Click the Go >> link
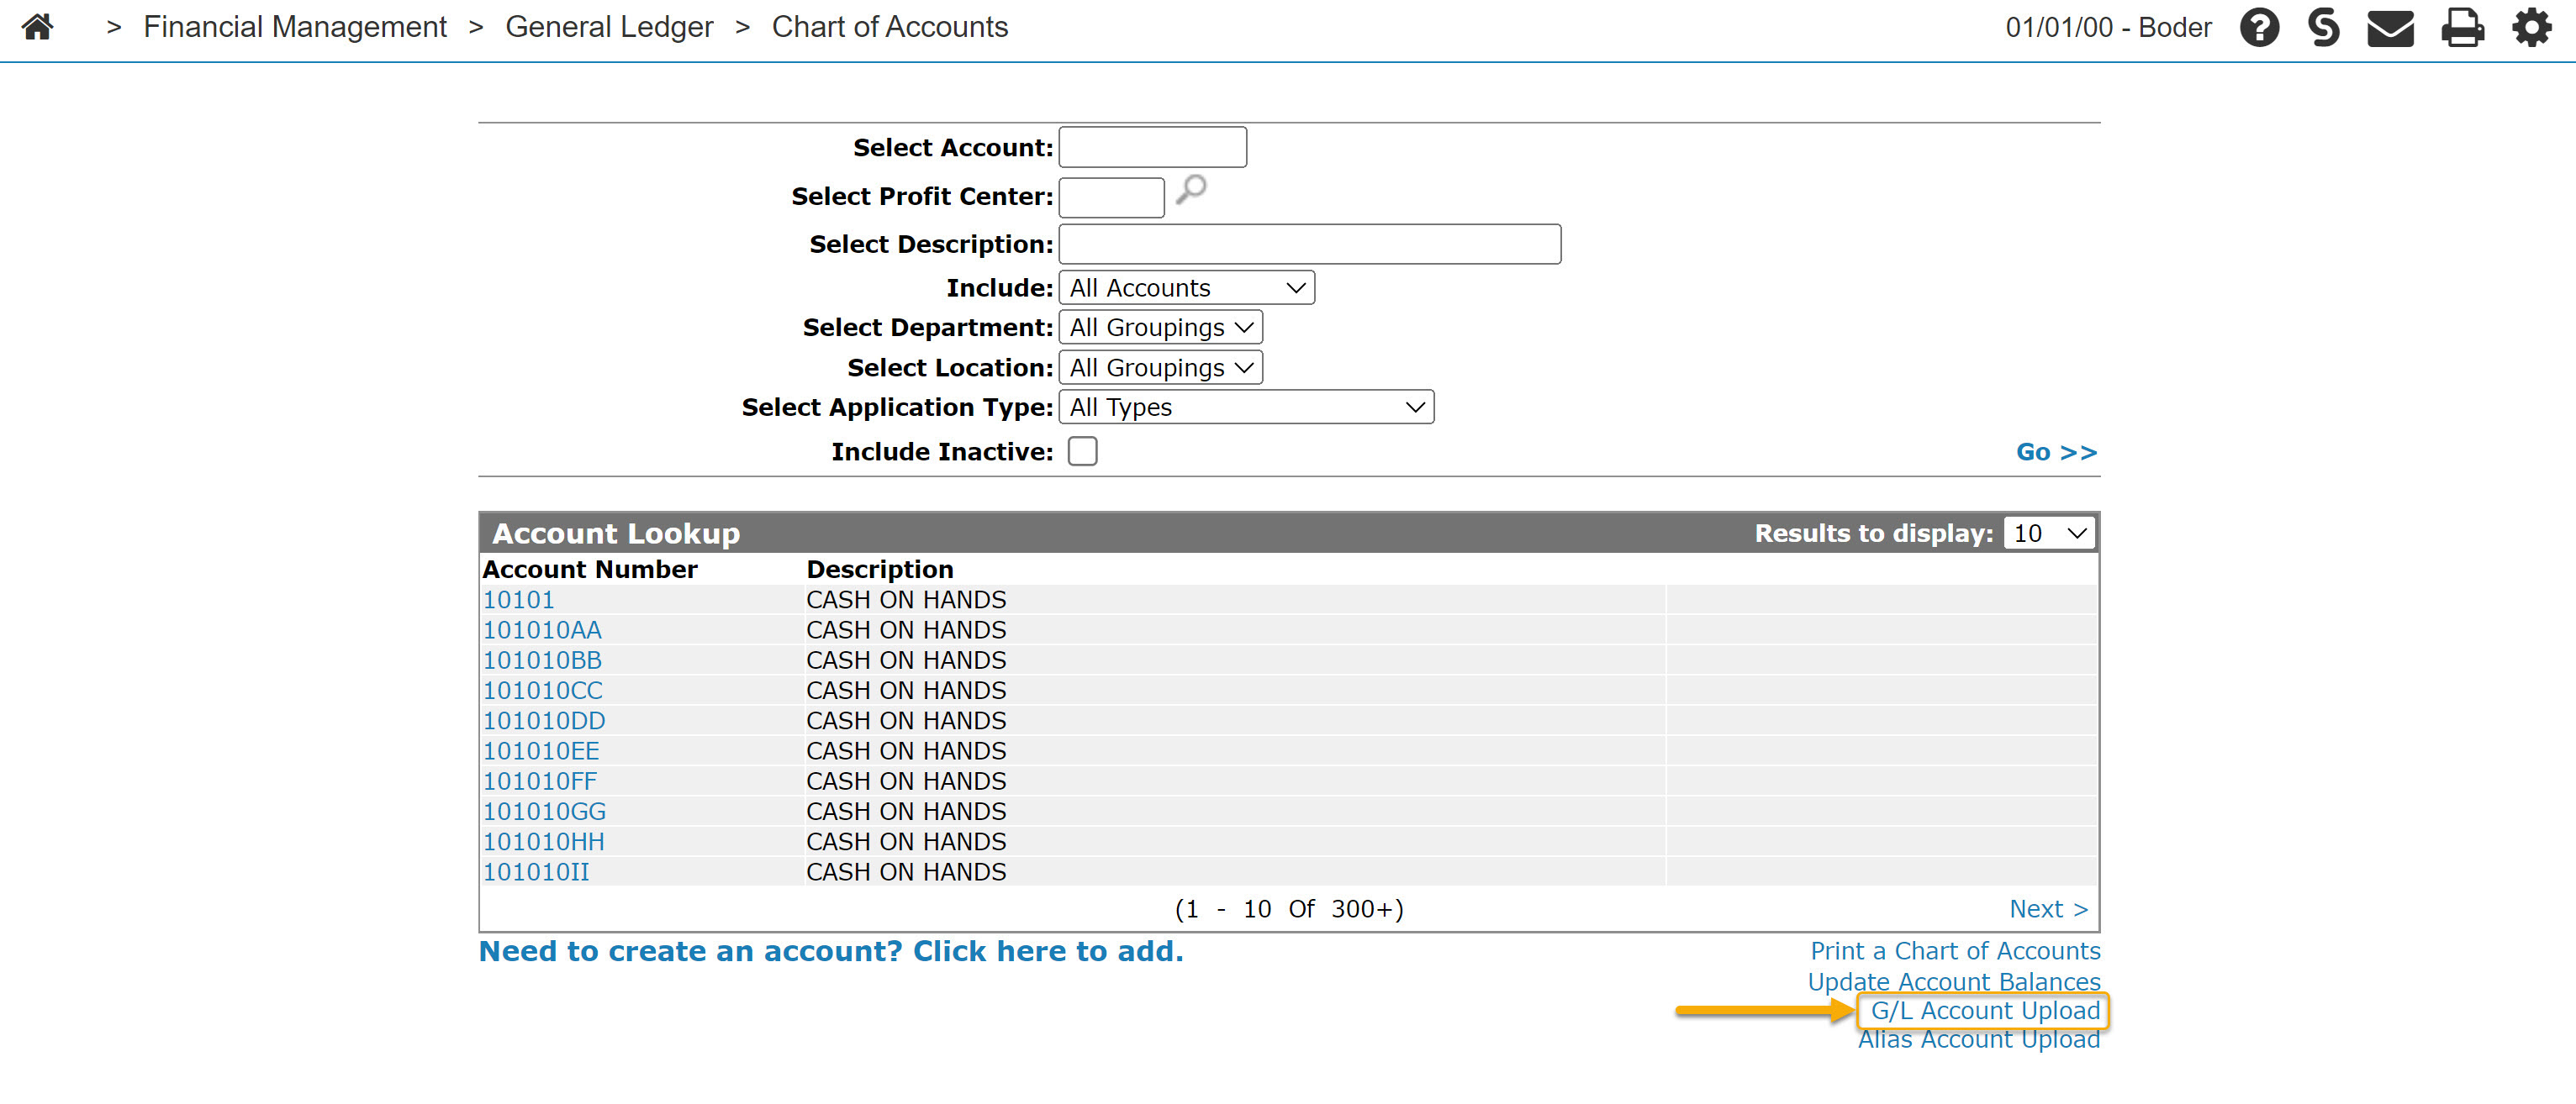The width and height of the screenshot is (2576, 1104). click(x=2056, y=451)
